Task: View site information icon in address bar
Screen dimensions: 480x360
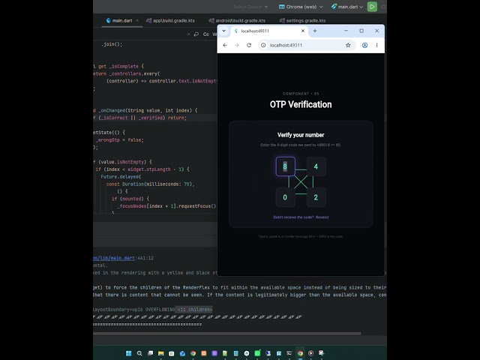Action: point(263,45)
